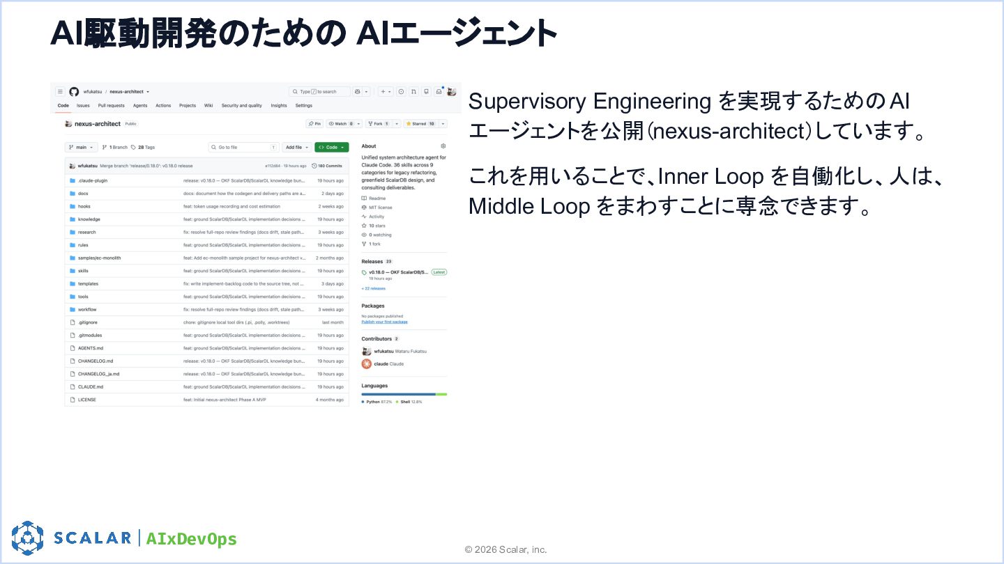
Task: Expand the Add file dropdown
Action: (x=297, y=148)
